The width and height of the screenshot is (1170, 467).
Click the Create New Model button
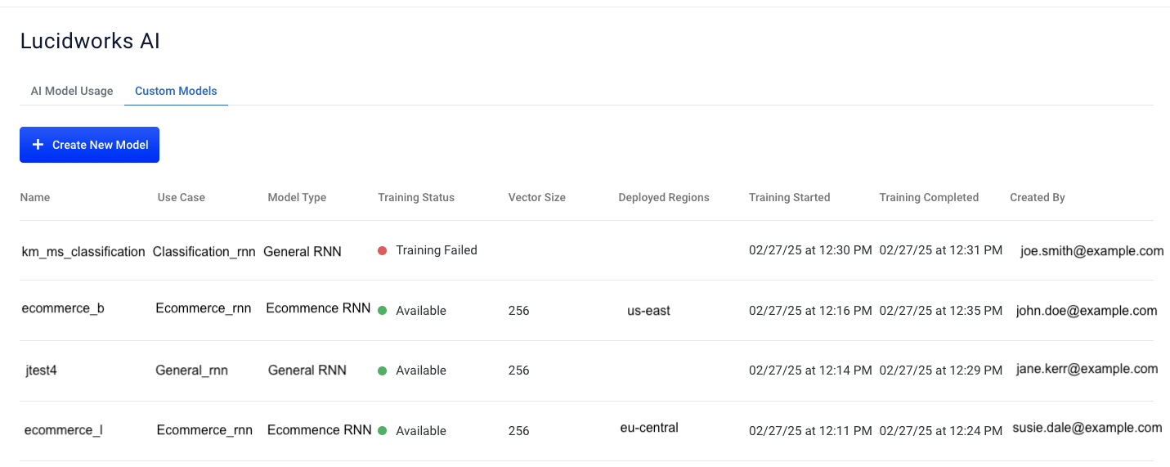pos(89,145)
